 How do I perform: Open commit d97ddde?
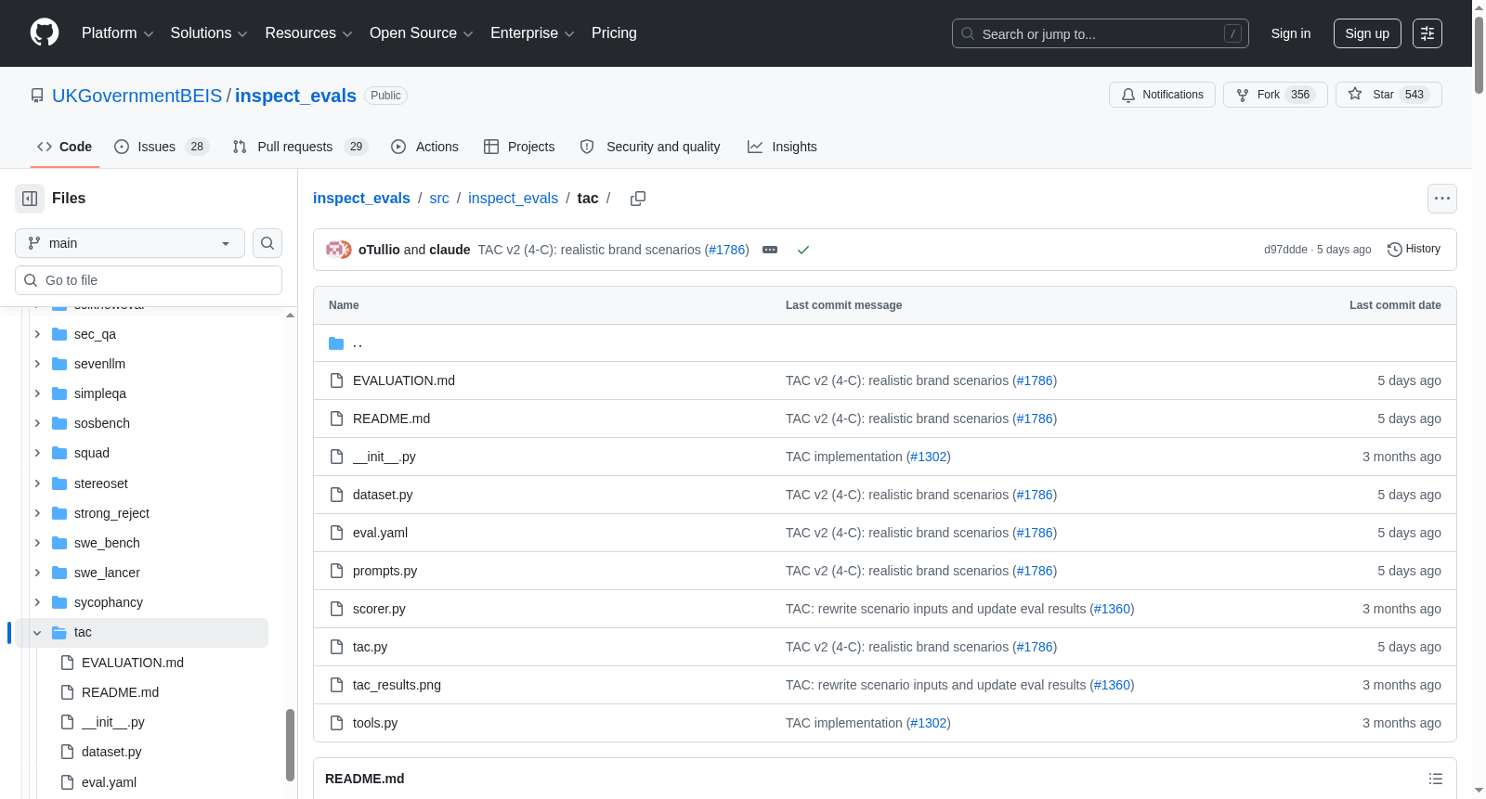1285,250
